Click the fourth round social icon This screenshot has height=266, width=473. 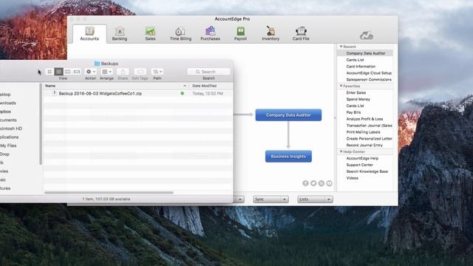point(329,183)
